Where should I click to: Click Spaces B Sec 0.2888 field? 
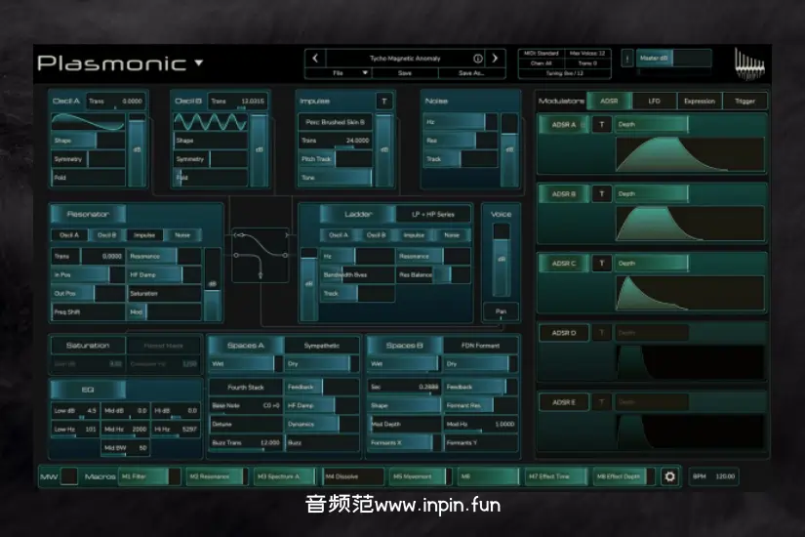404,387
